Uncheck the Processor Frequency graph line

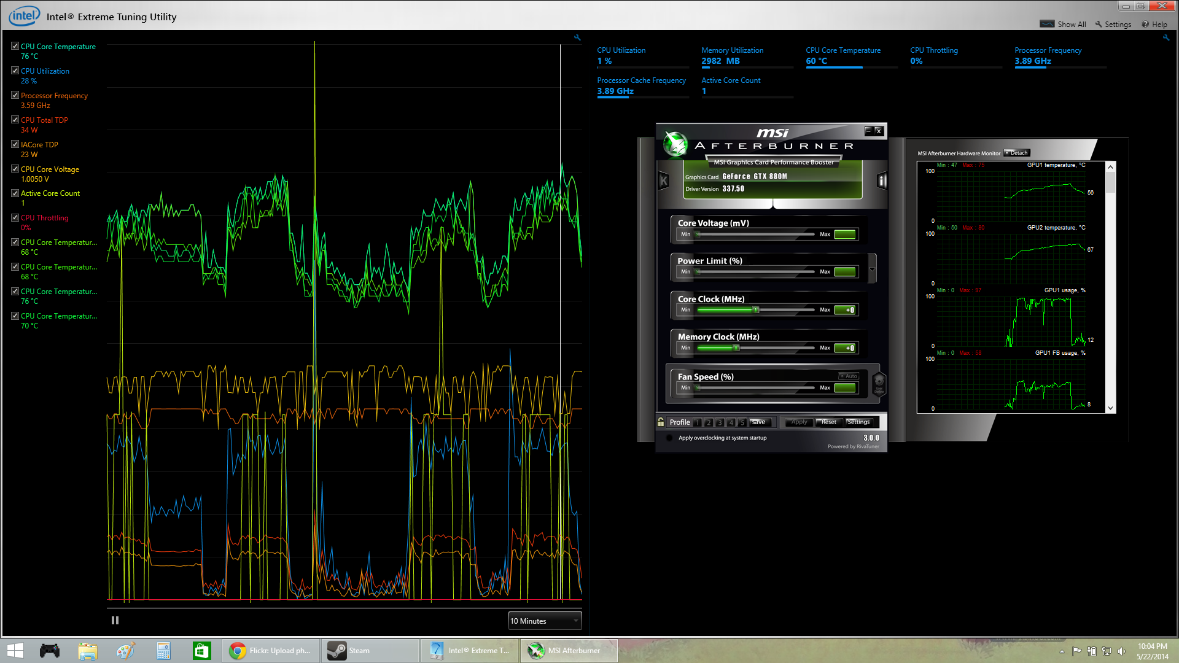15,95
